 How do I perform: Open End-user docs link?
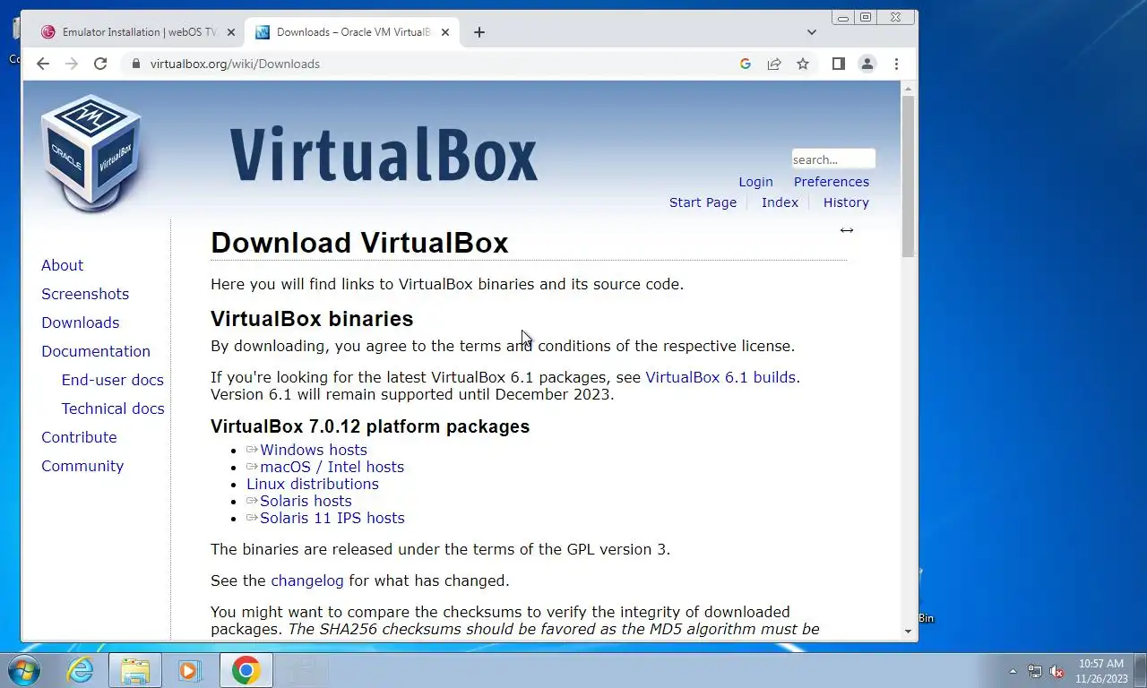(113, 380)
